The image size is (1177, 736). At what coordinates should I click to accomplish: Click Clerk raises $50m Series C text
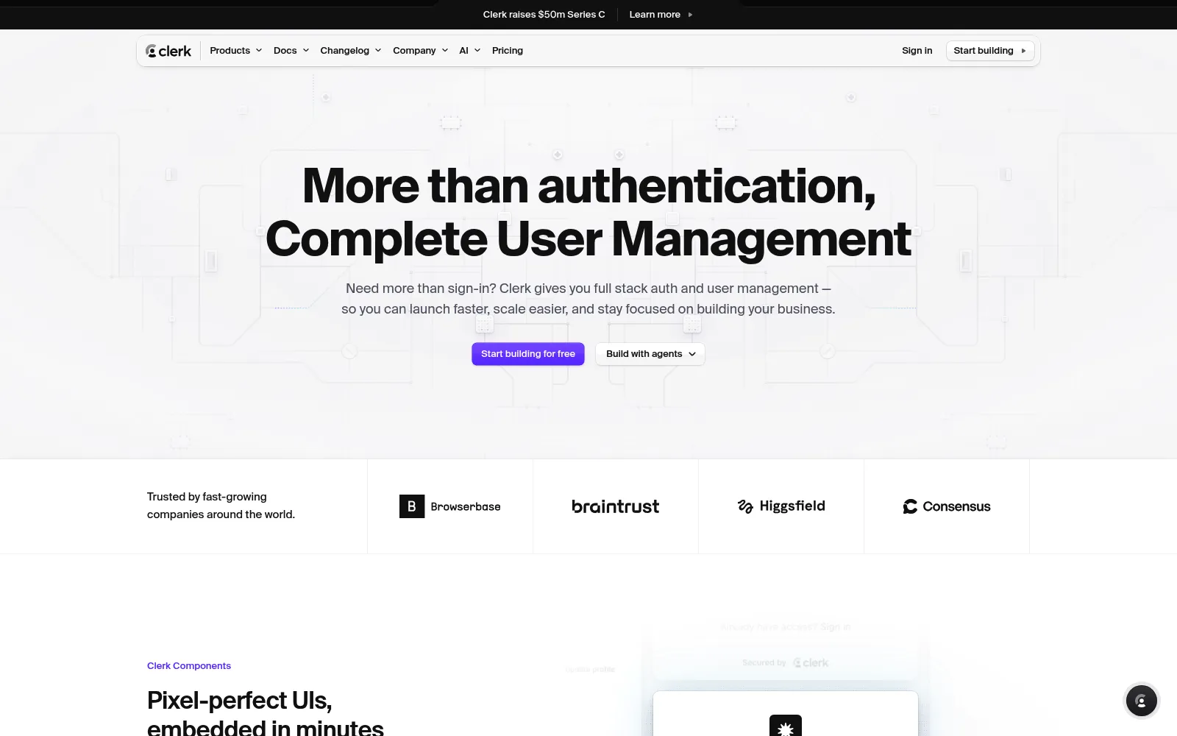pyautogui.click(x=544, y=15)
